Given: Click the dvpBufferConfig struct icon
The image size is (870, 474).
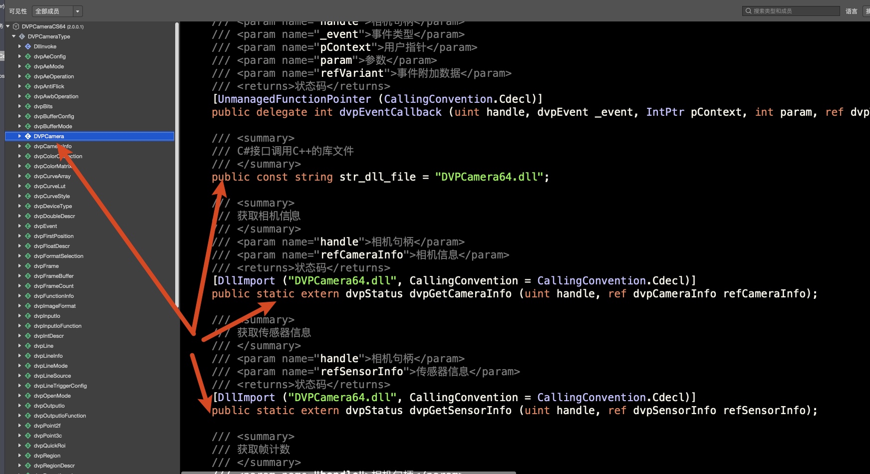Looking at the screenshot, I should click(x=28, y=116).
